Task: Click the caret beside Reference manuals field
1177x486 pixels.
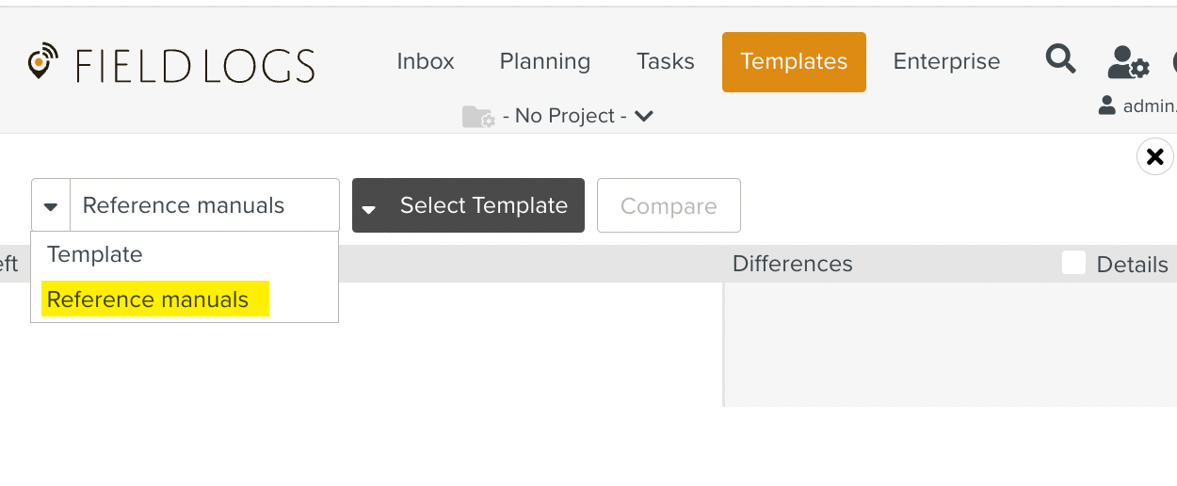Action: (51, 205)
